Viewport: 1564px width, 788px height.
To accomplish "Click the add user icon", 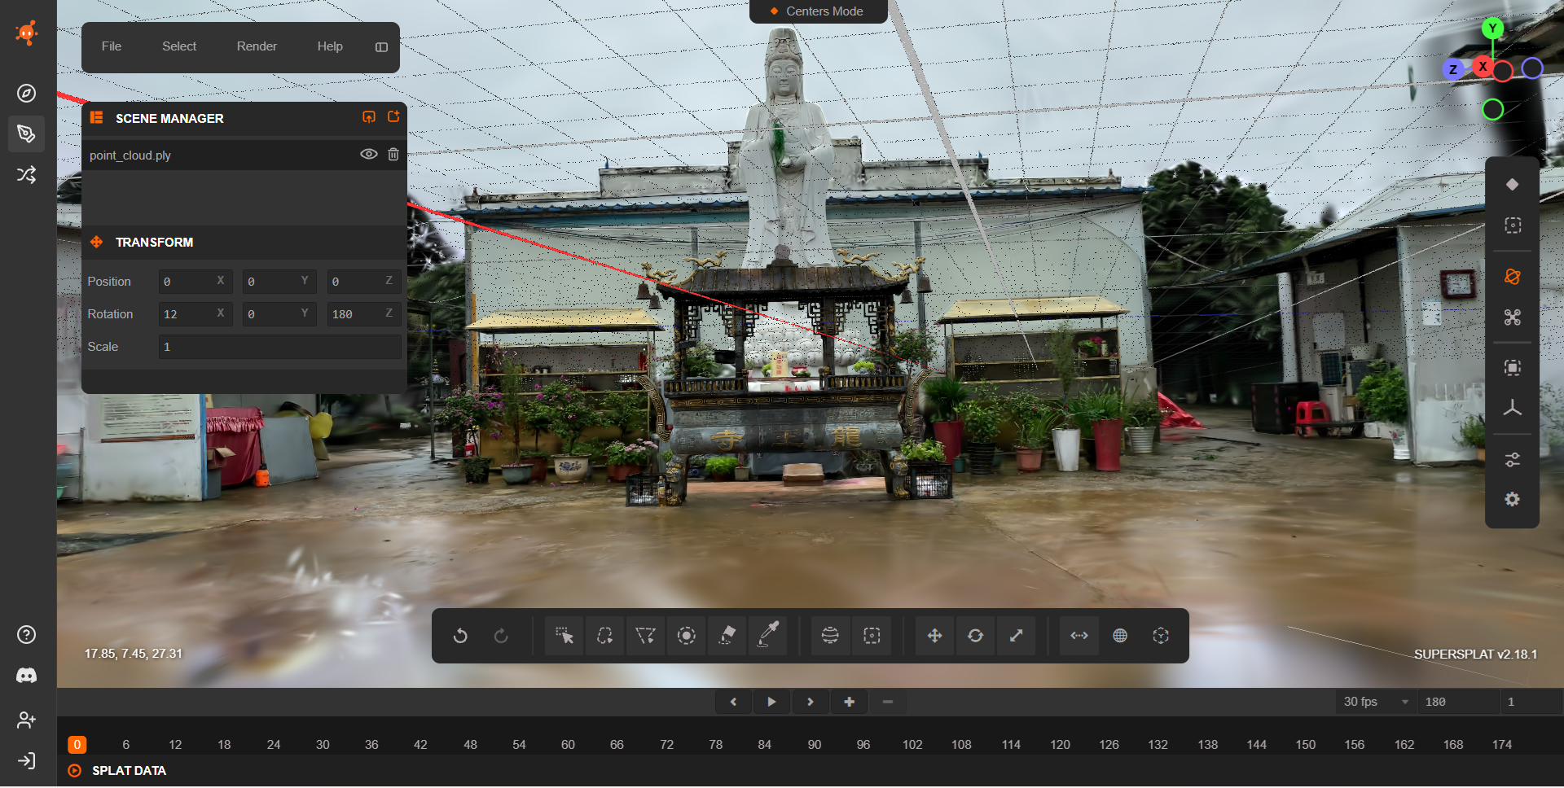I will 27,720.
